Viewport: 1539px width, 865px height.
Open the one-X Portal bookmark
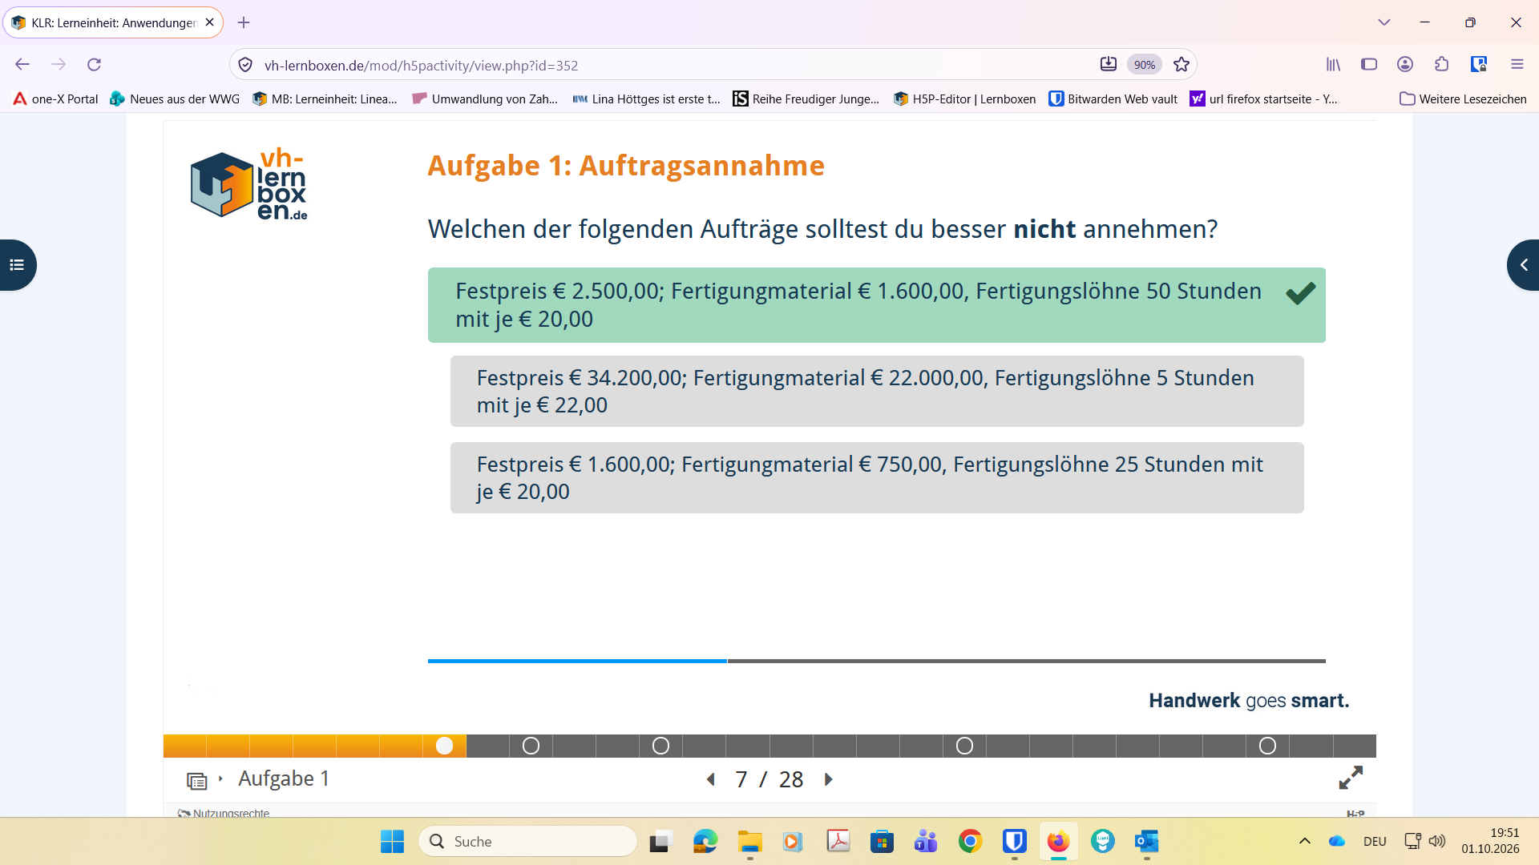55,99
